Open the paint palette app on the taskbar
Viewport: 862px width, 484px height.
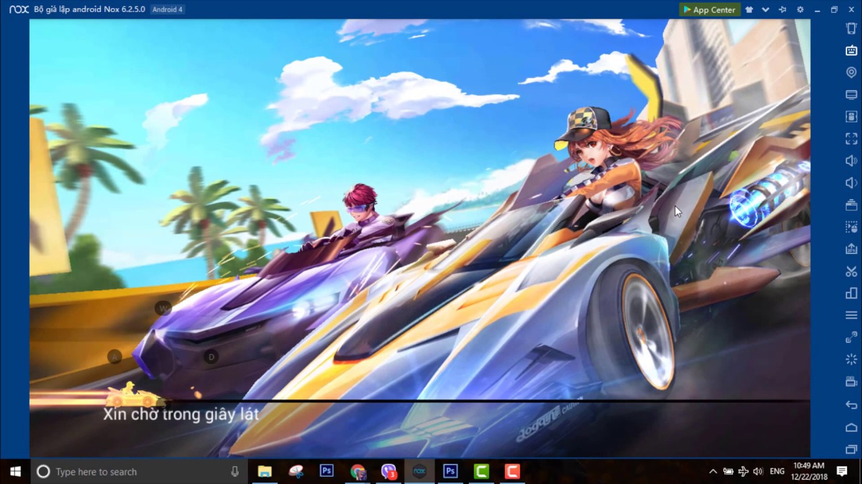tap(296, 471)
